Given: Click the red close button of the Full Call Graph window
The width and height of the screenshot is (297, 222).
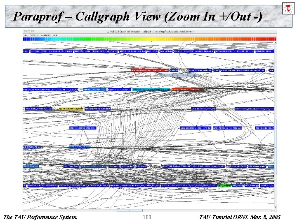Looking at the screenshot, I should [x=26, y=31].
